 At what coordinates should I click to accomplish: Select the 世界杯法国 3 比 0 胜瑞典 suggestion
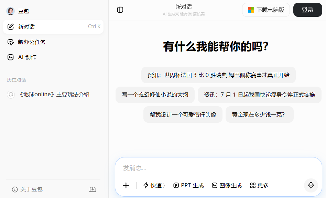(218, 75)
